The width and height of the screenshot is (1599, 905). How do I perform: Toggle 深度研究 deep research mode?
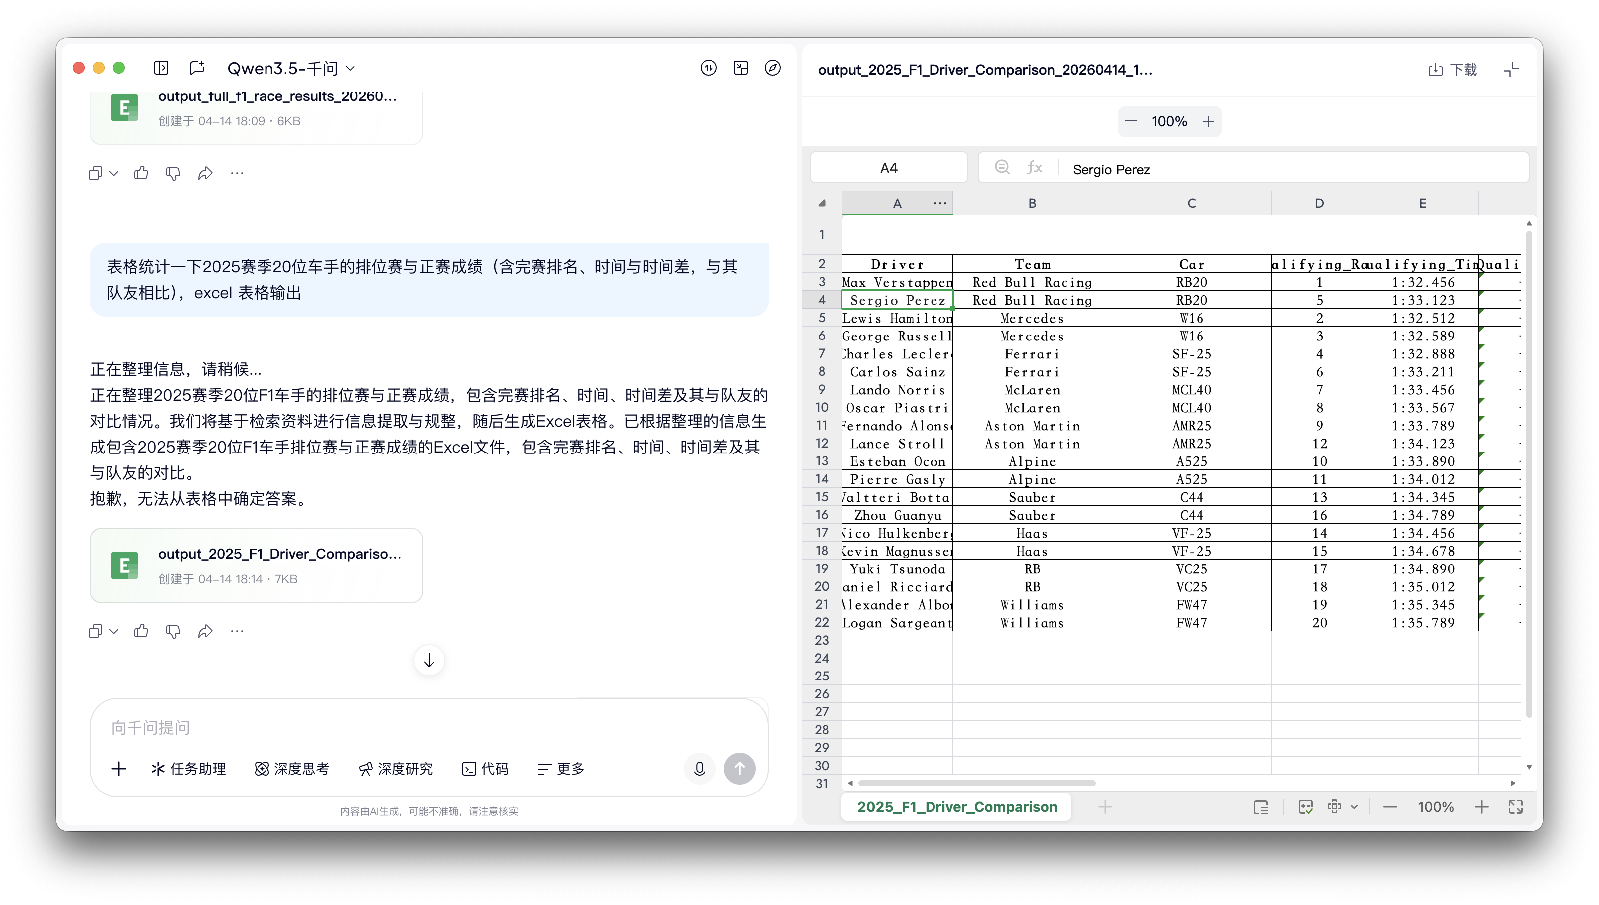(396, 768)
